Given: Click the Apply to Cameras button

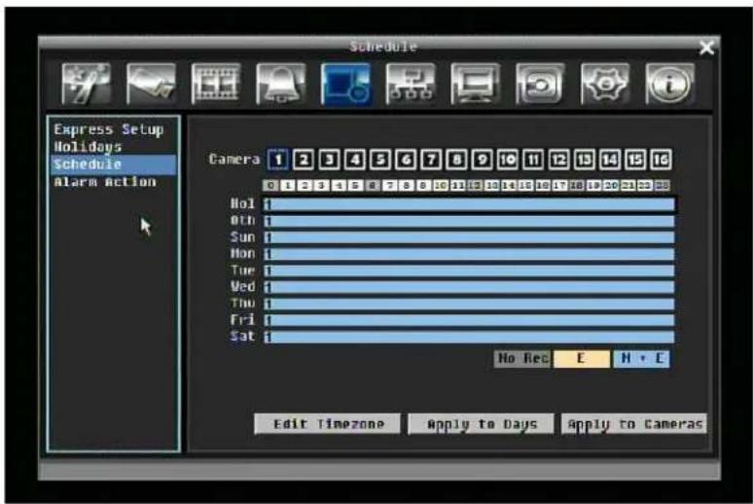Looking at the screenshot, I should [x=634, y=424].
